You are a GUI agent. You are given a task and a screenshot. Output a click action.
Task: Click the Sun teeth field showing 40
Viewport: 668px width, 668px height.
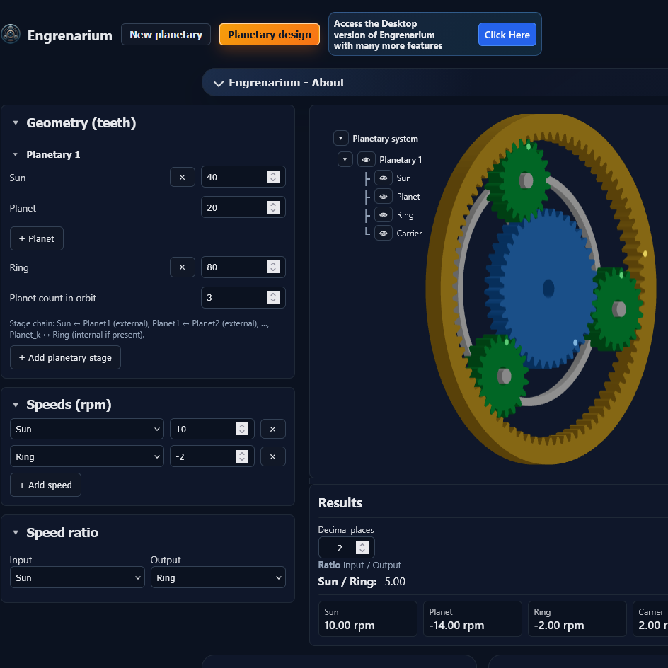tap(243, 177)
